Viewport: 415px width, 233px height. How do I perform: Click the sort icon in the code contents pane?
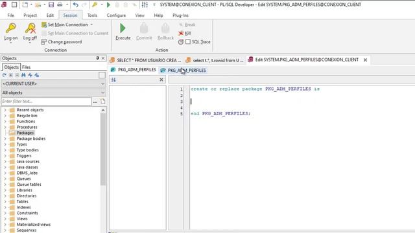[113, 80]
